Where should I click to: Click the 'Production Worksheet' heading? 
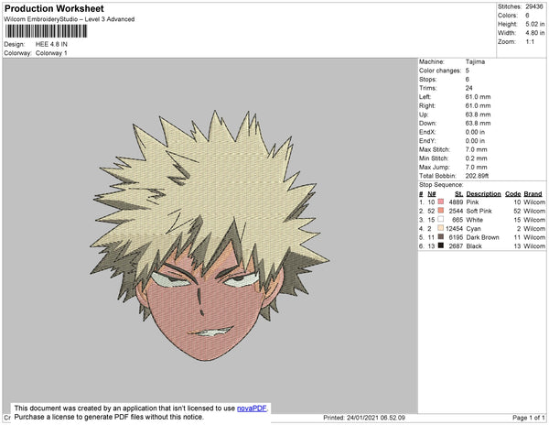pos(54,9)
